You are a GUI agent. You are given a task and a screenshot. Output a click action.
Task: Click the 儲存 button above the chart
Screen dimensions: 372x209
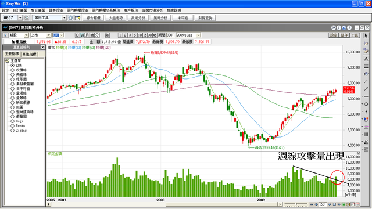(x=344, y=35)
